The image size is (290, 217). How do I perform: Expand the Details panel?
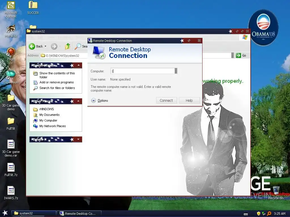tap(78, 139)
